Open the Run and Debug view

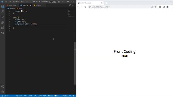tap(3, 22)
